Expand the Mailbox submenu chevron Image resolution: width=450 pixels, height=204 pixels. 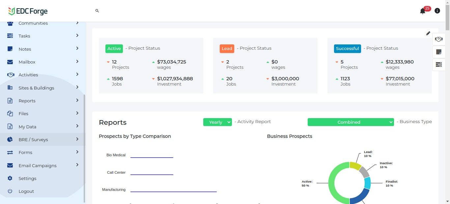[77, 62]
